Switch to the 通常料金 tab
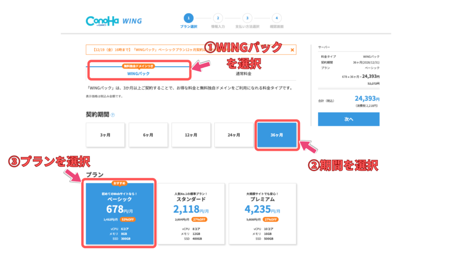460x258 pixels. (x=243, y=73)
